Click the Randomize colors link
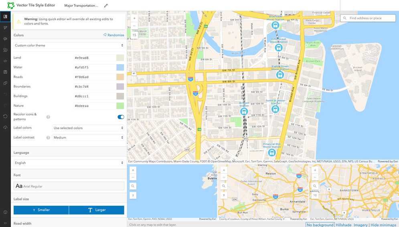Screen dimensions: 399x227 click(114, 35)
